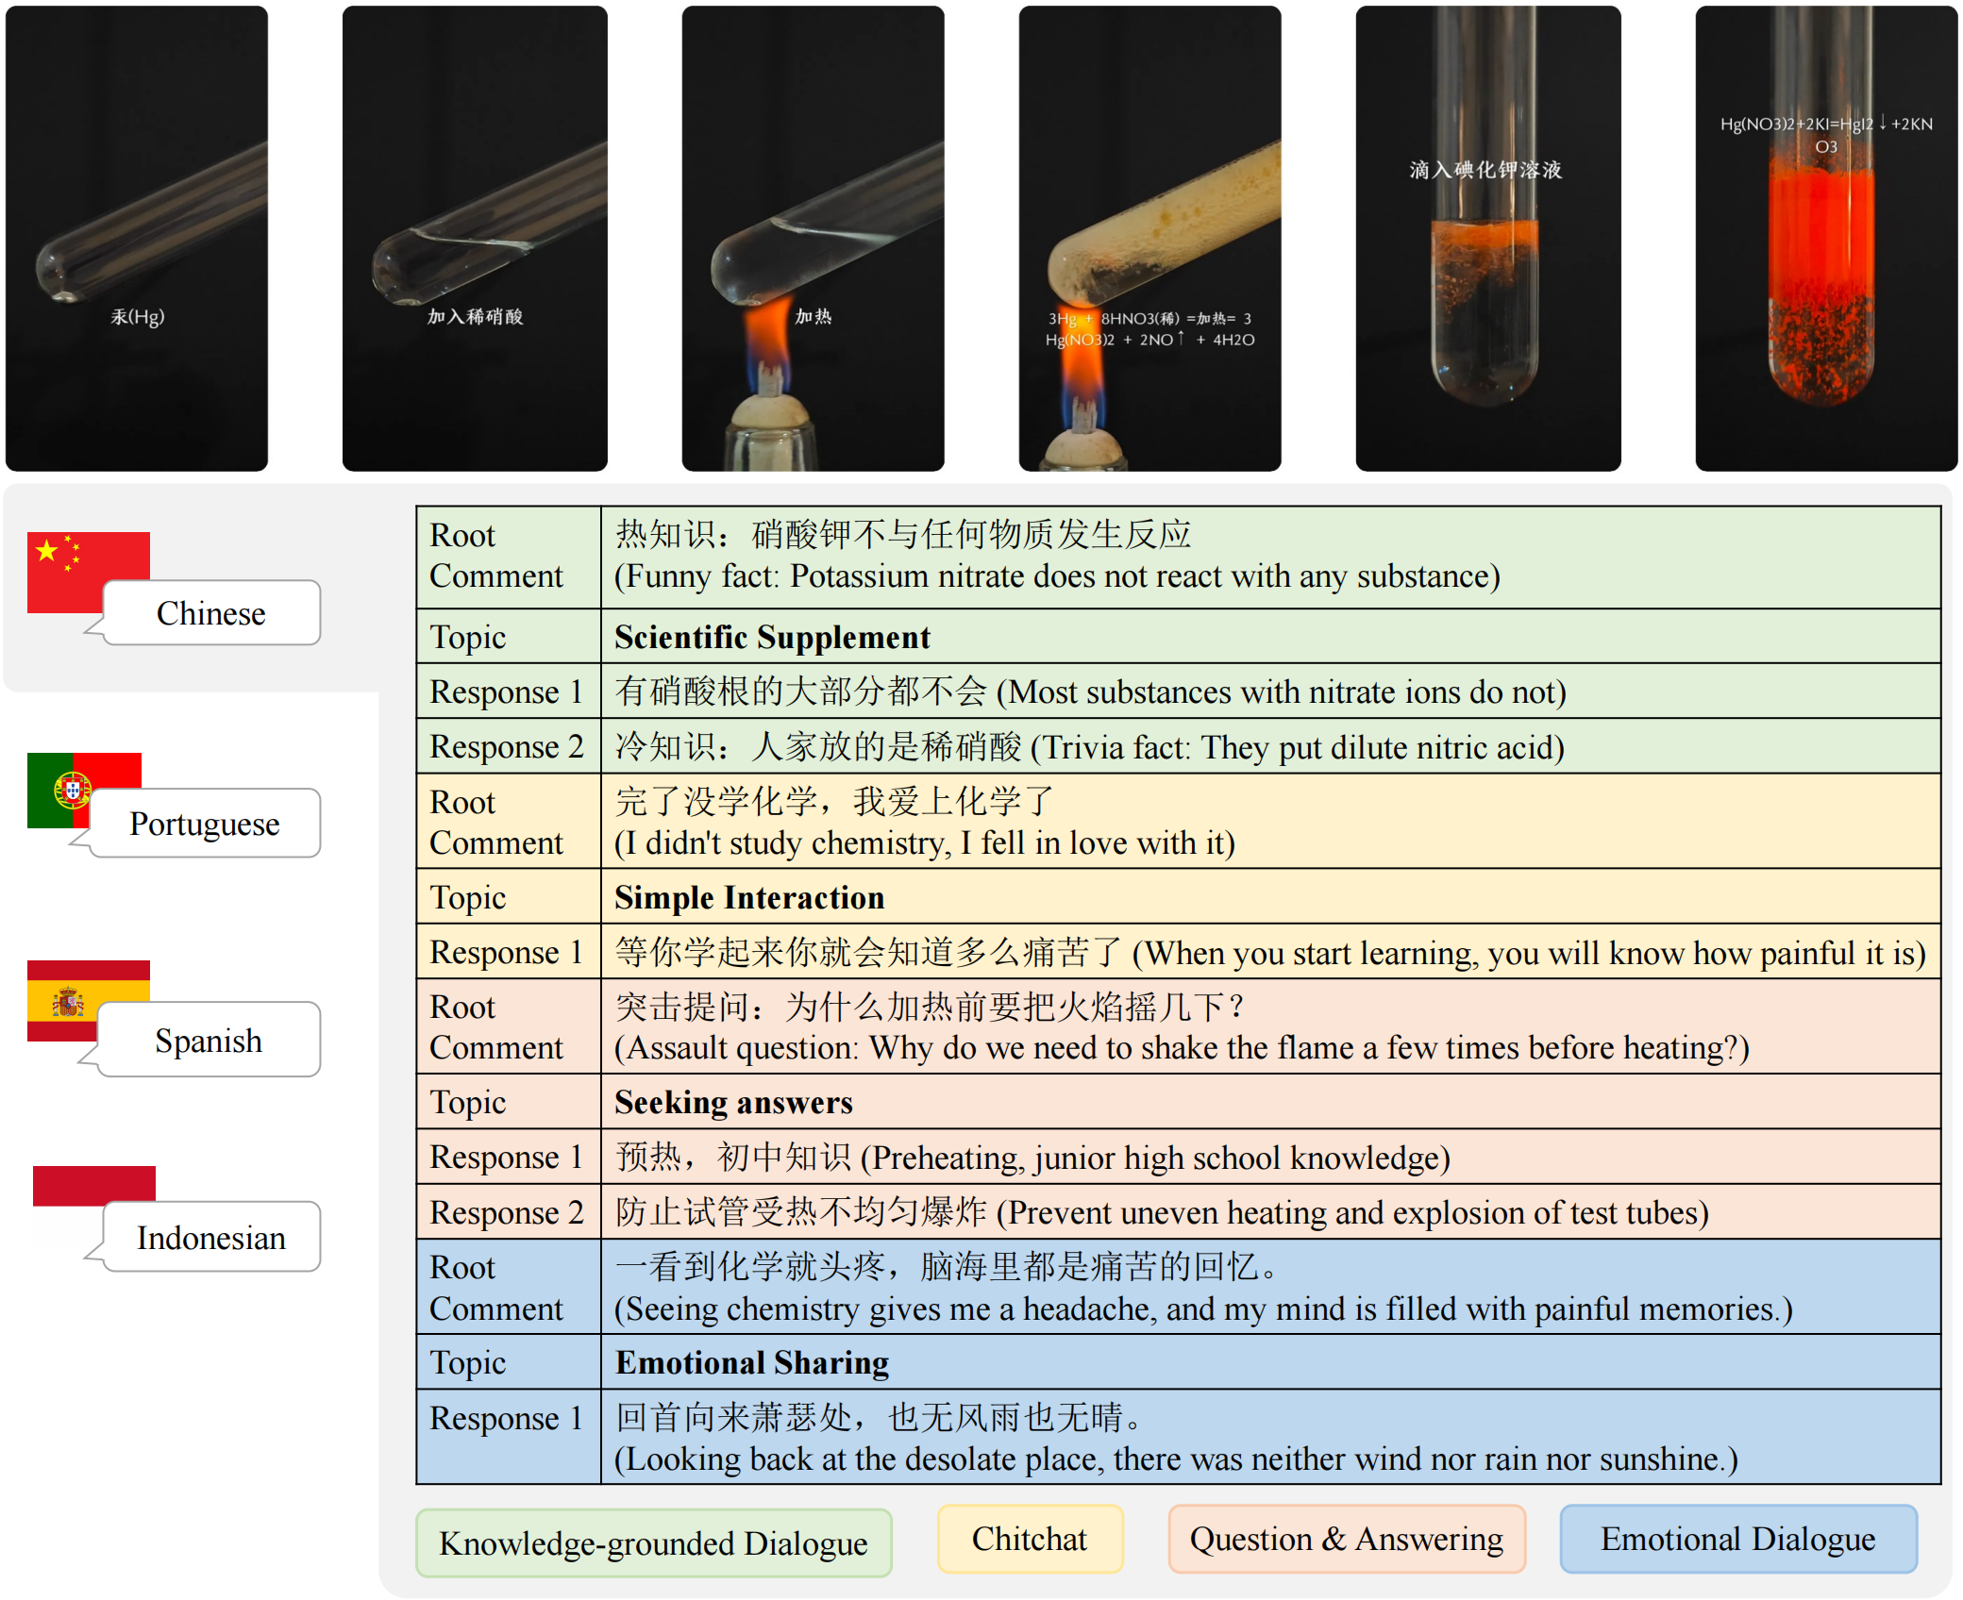The height and width of the screenshot is (1600, 1963).
Task: Click the Emotional Dialogue legend box
Action: pos(1738,1539)
